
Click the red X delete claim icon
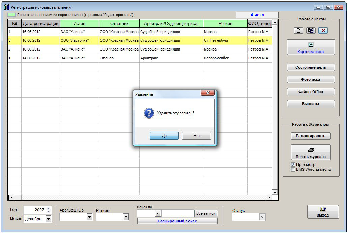323,31
